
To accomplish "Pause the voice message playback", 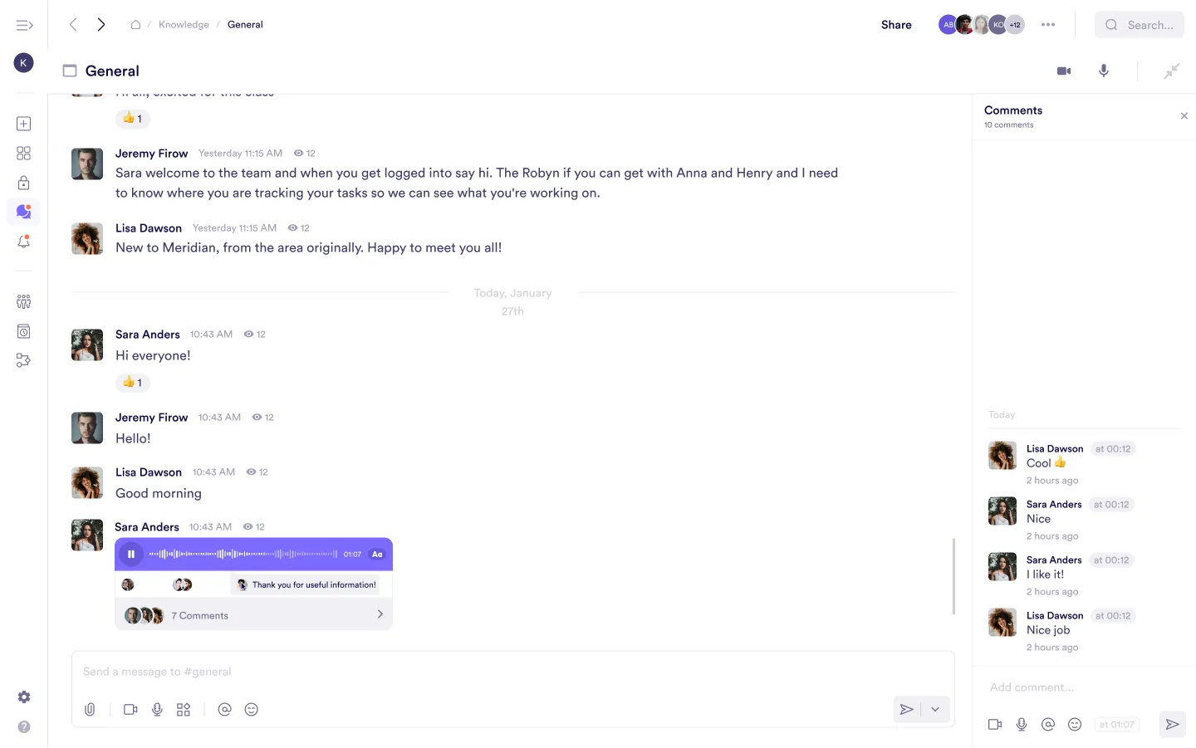I will (130, 555).
